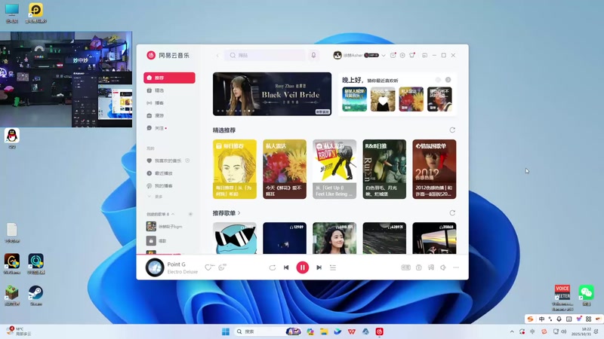The image size is (604, 339).
Task: Skip to the next track
Action: 319,267
